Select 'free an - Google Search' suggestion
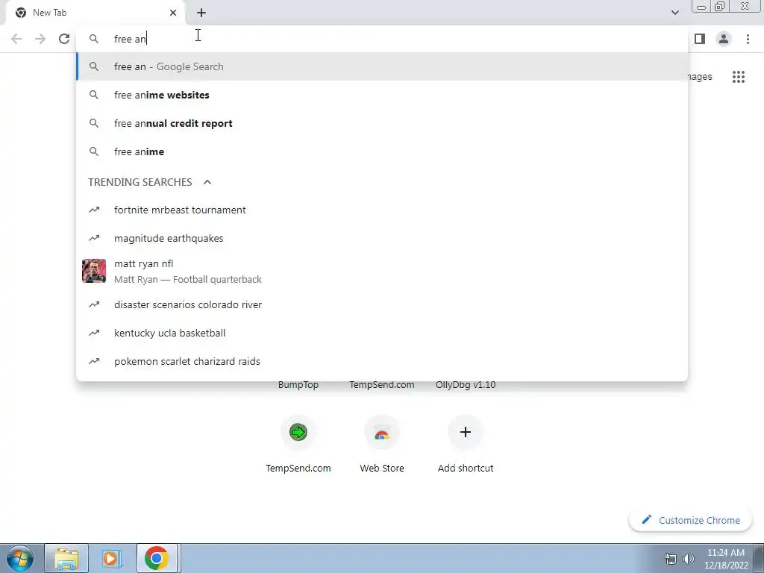764x573 pixels. click(x=382, y=66)
